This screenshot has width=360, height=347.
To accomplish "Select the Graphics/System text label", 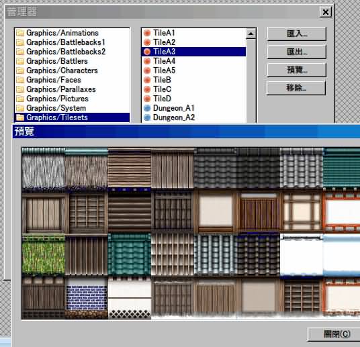I will pos(56,108).
